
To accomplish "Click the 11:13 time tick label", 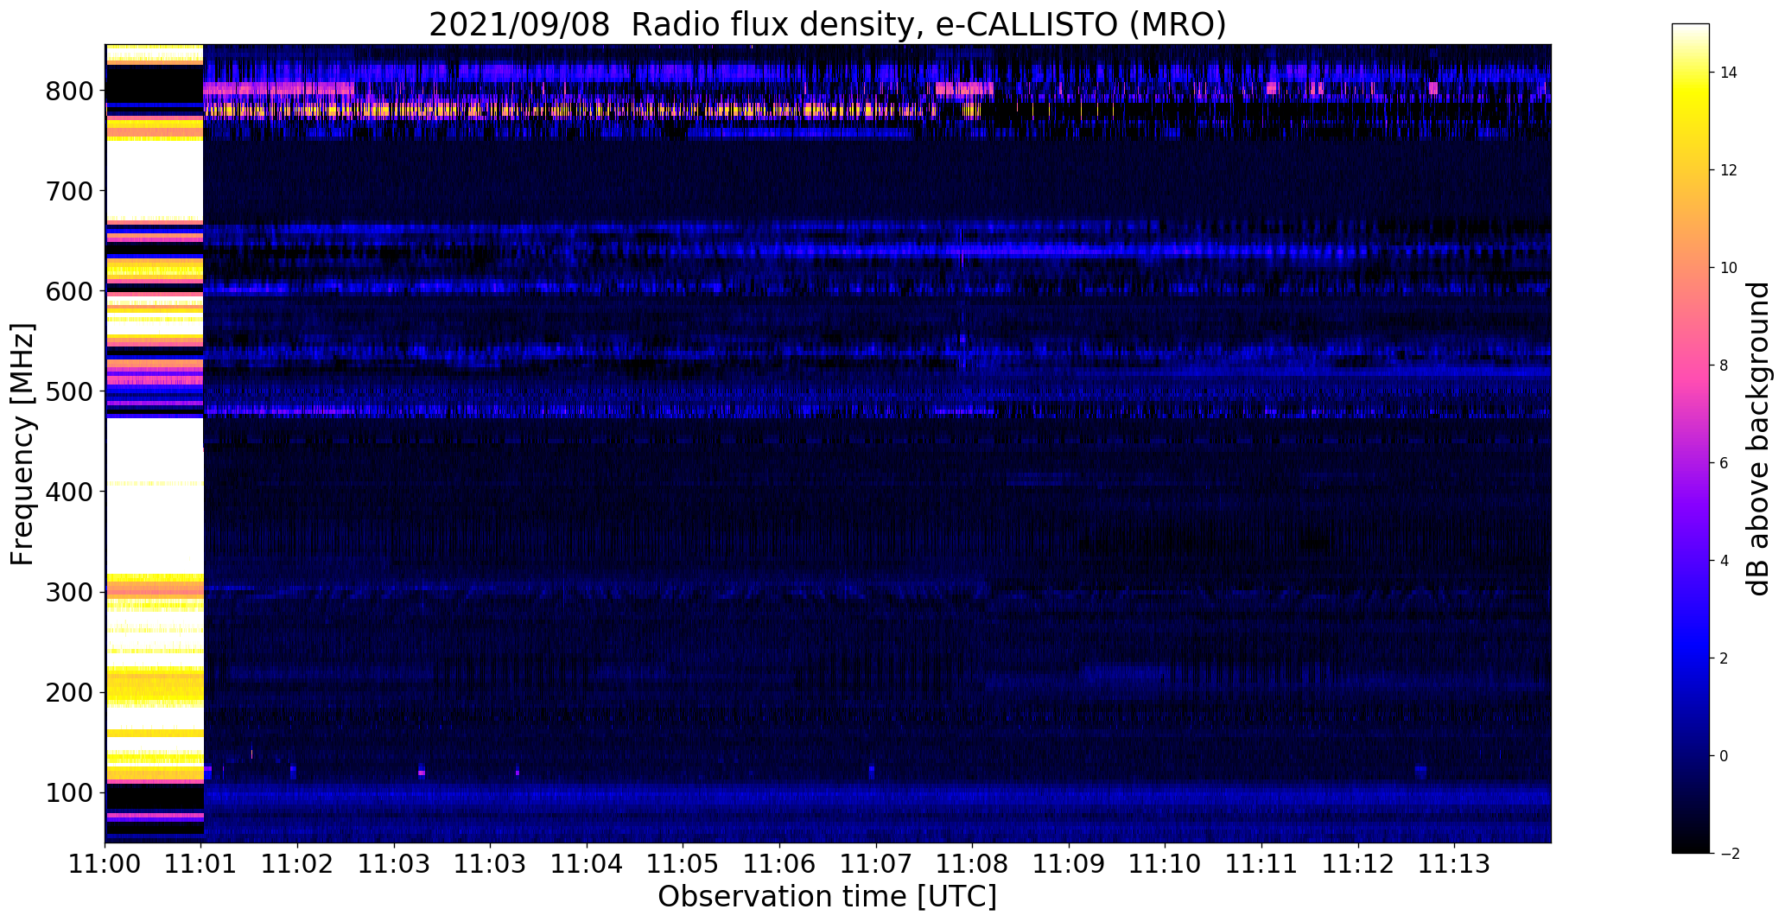I will [1455, 863].
